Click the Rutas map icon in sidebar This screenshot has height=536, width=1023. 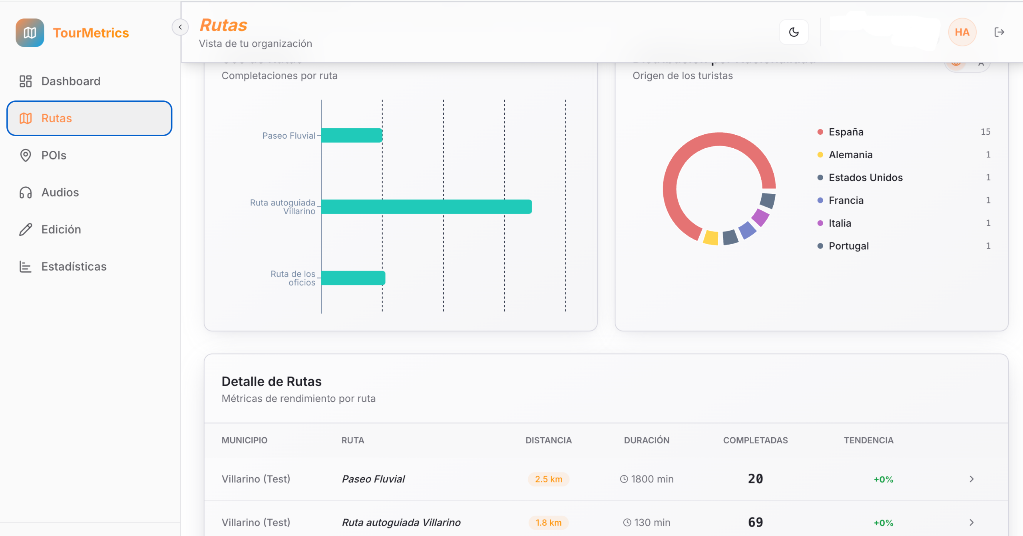point(26,118)
